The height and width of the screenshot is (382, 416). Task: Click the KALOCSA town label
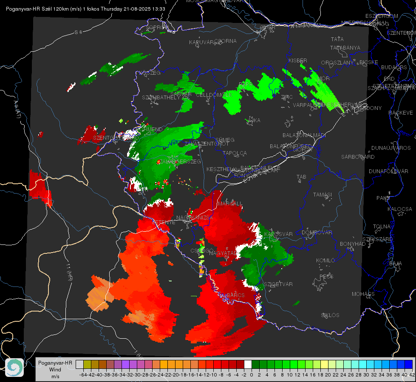click(x=399, y=209)
